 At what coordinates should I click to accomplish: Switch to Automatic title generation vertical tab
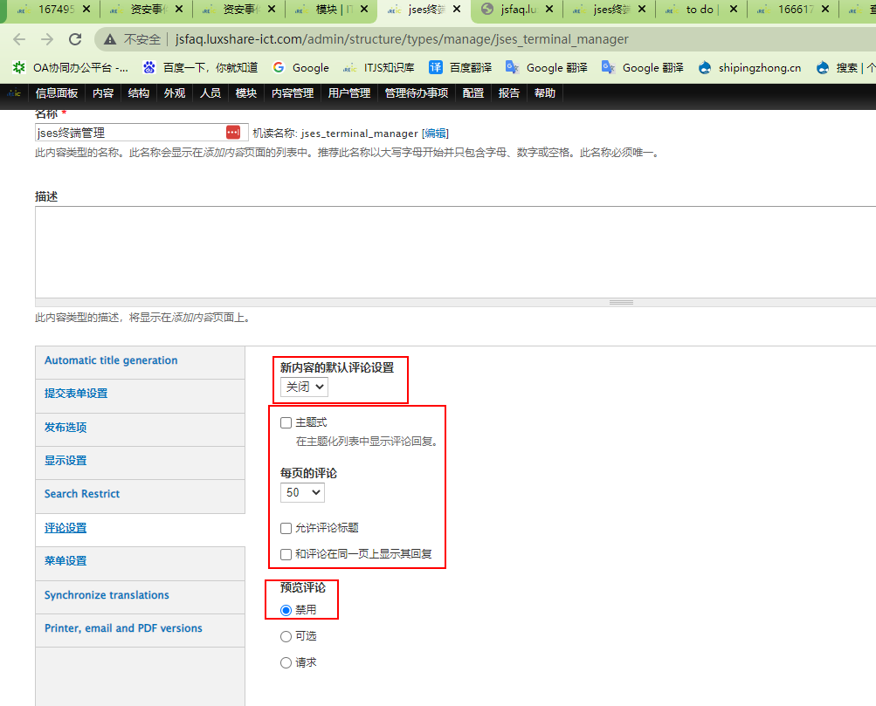click(141, 363)
